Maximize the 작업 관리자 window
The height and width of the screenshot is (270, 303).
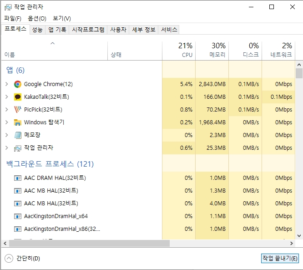pyautogui.click(x=272, y=7)
